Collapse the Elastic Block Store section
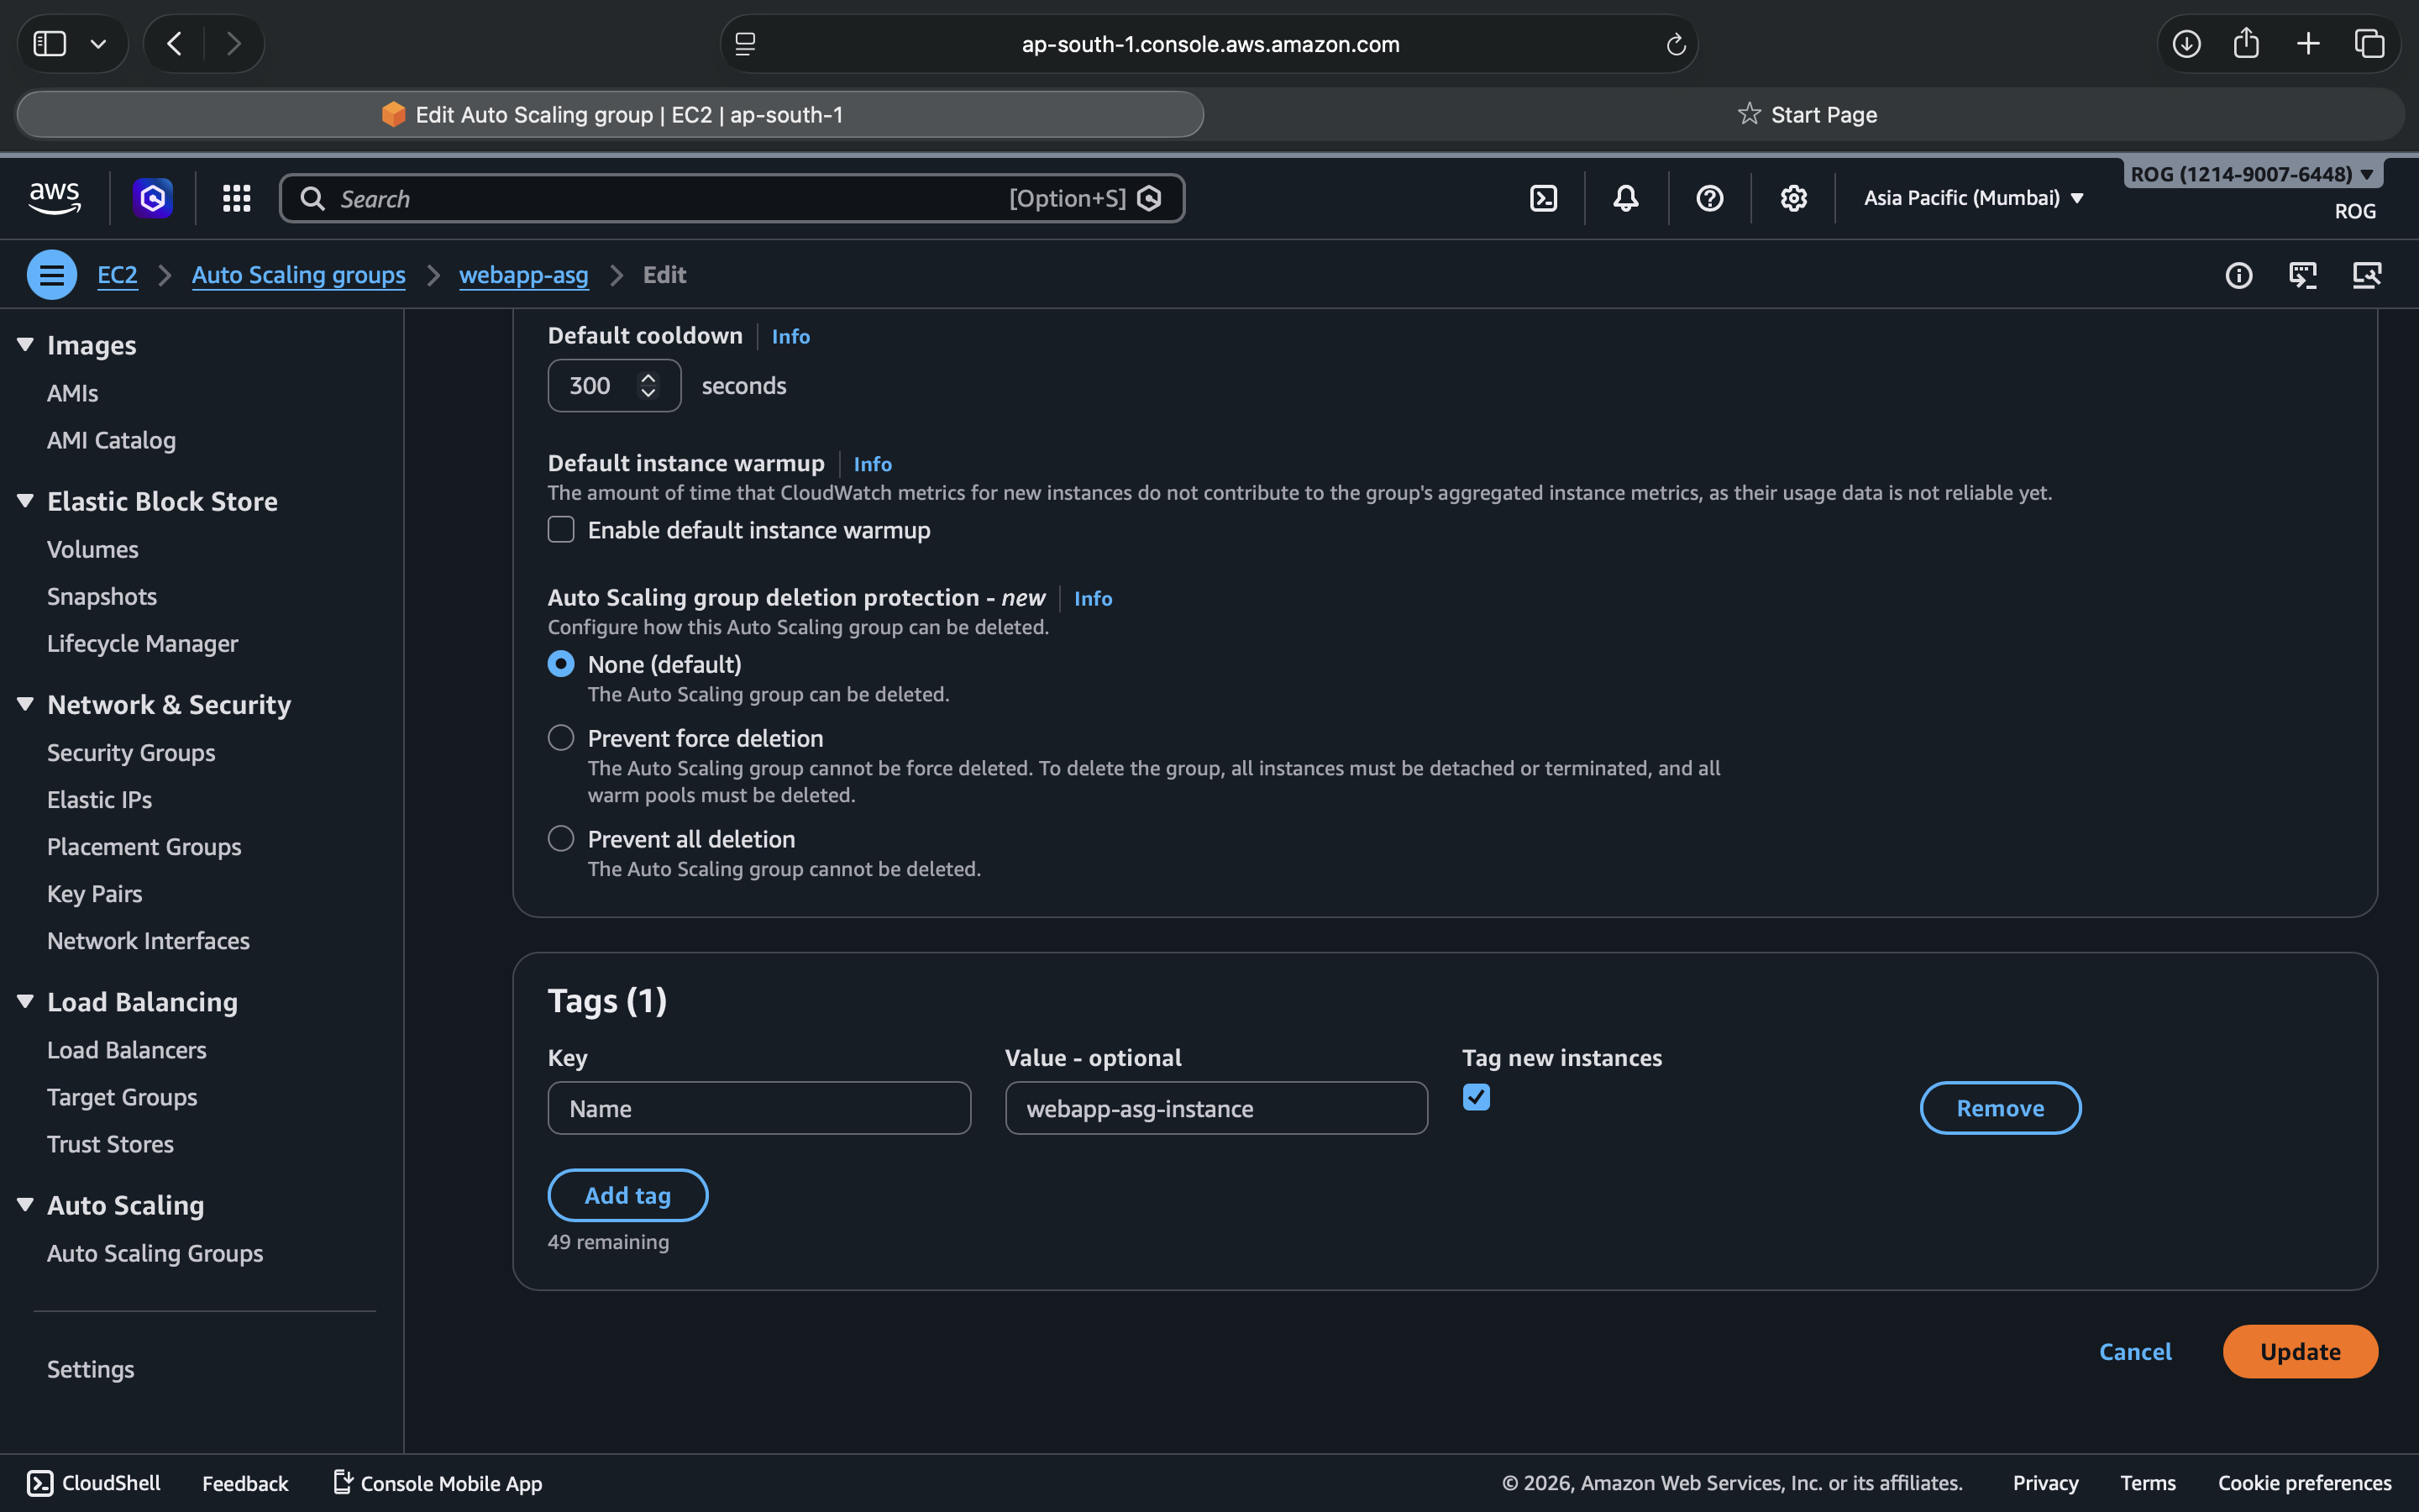Screen dimensions: 2419x1512 pos(26,501)
